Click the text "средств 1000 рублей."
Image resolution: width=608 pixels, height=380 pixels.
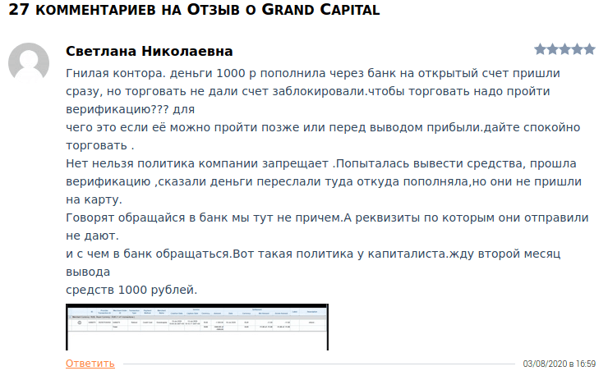131,289
